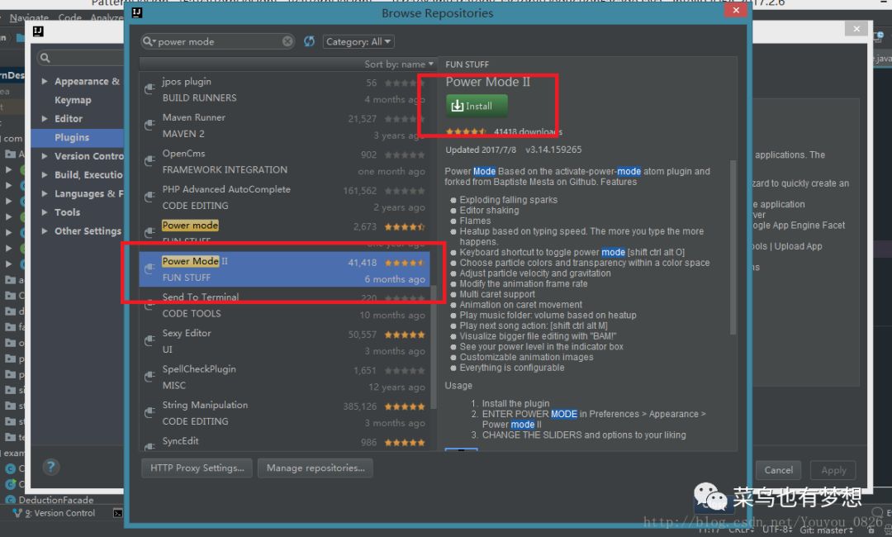
Task: Click the help question mark icon
Action: (x=50, y=467)
